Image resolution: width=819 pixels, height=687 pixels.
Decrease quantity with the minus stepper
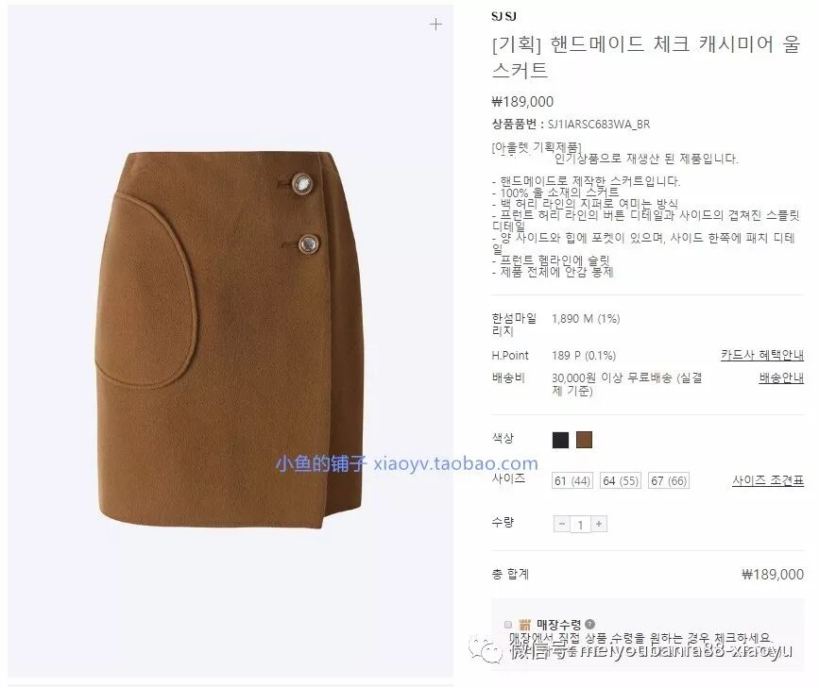coord(562,523)
